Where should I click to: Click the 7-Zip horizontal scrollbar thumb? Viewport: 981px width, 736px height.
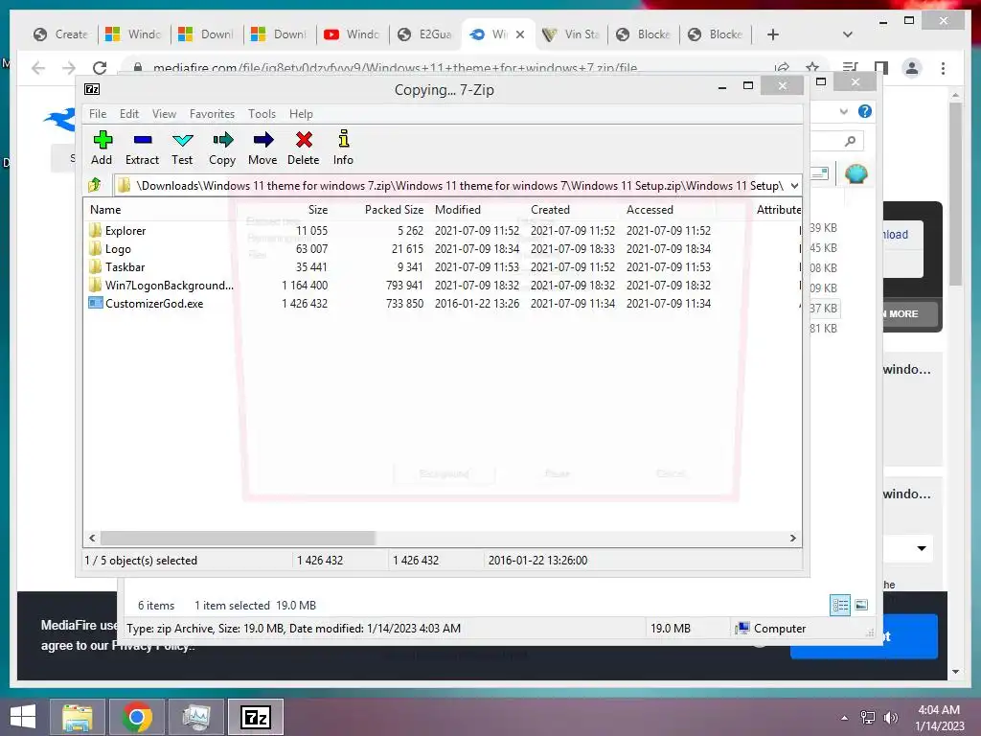point(238,539)
